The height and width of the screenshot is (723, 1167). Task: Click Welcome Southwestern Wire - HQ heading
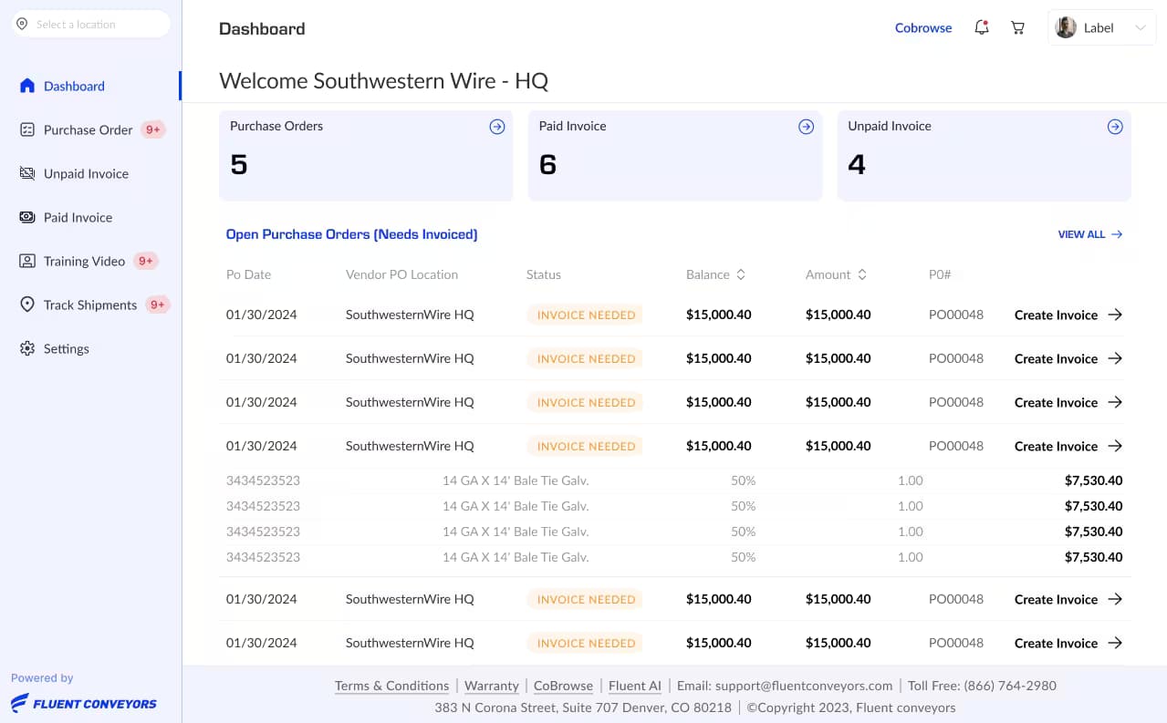[x=384, y=80]
